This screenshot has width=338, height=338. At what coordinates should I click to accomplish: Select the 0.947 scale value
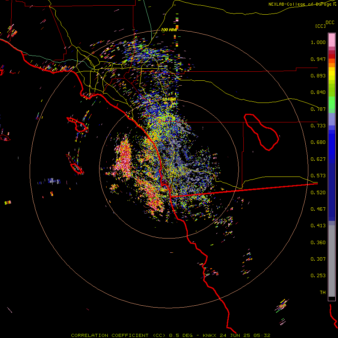pos(318,59)
